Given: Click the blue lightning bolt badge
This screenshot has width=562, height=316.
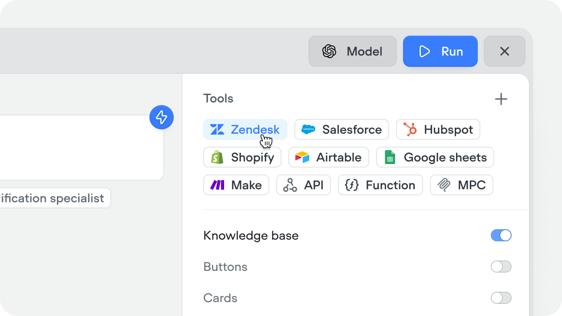Looking at the screenshot, I should (x=161, y=117).
